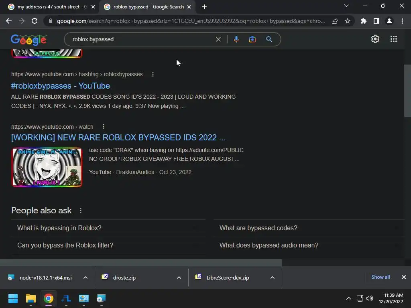Start voice search with microphone icon

[236, 39]
